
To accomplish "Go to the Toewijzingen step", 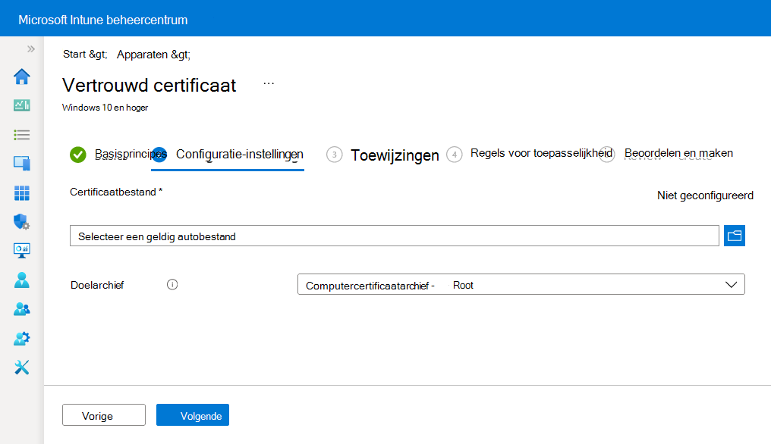I will (x=382, y=155).
